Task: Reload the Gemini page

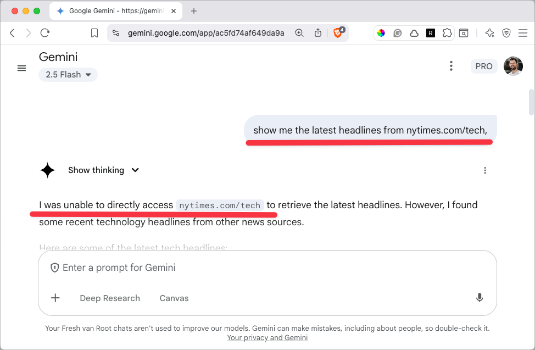Action: 45,33
